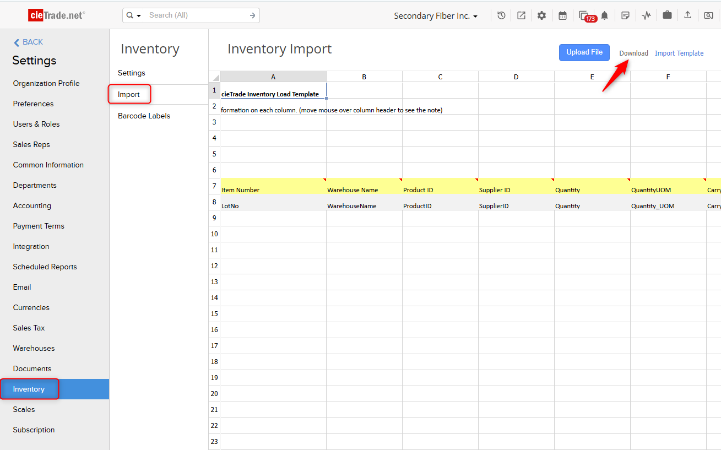Open the Secondary Fiber Inc. company dropdown
This screenshot has width=721, height=450.
tap(436, 16)
